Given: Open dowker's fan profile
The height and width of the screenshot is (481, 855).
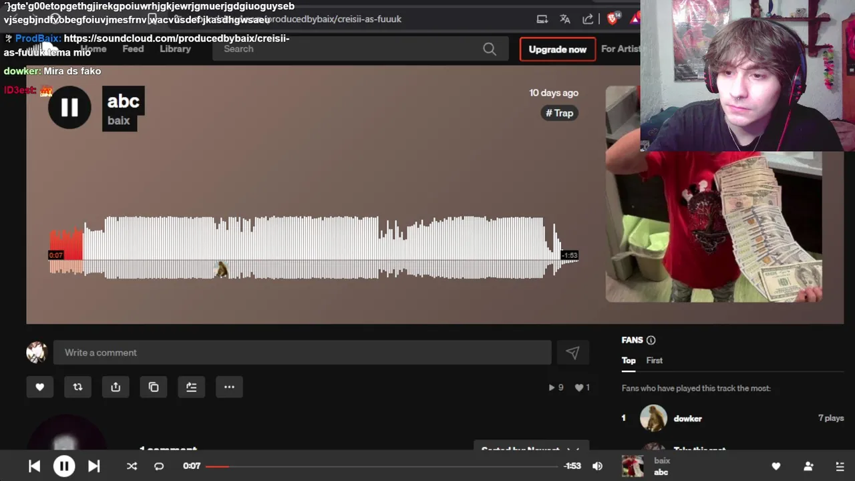Looking at the screenshot, I should (x=687, y=418).
